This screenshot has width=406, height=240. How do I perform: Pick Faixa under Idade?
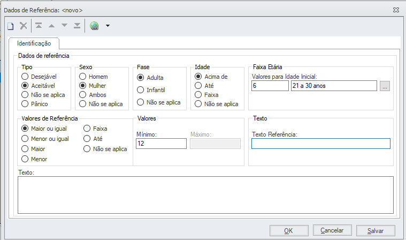tap(206, 95)
